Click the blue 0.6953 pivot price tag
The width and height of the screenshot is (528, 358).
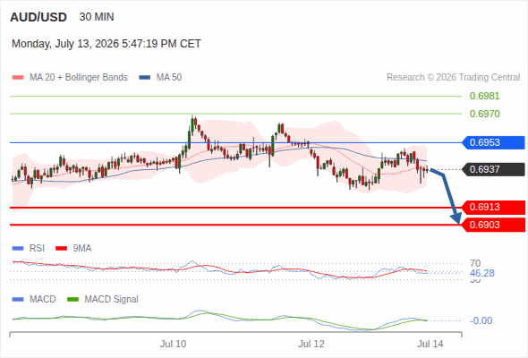click(x=493, y=142)
